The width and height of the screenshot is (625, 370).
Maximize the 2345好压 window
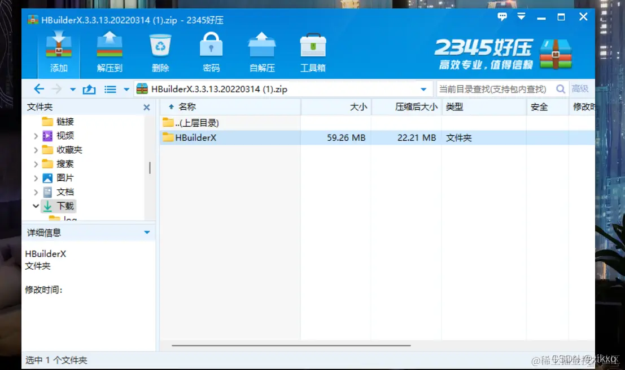coord(561,17)
